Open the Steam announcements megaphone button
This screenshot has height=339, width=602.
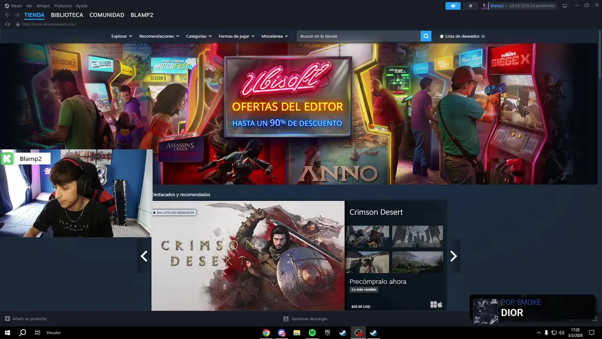click(453, 6)
